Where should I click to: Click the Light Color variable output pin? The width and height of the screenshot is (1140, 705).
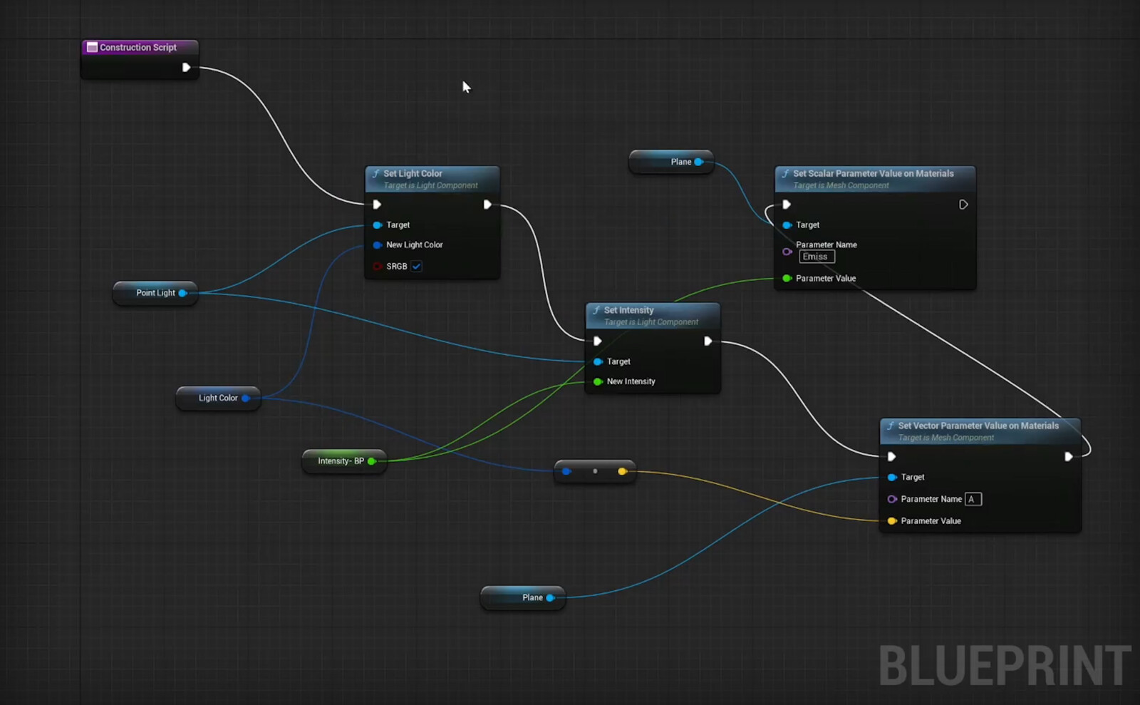click(x=247, y=398)
